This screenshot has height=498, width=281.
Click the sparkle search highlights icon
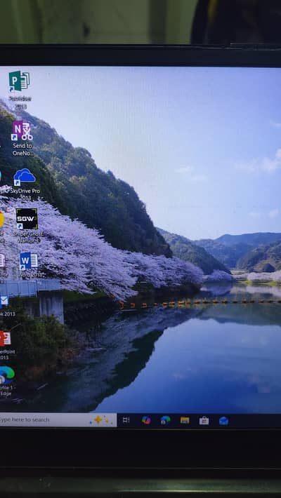tap(100, 420)
